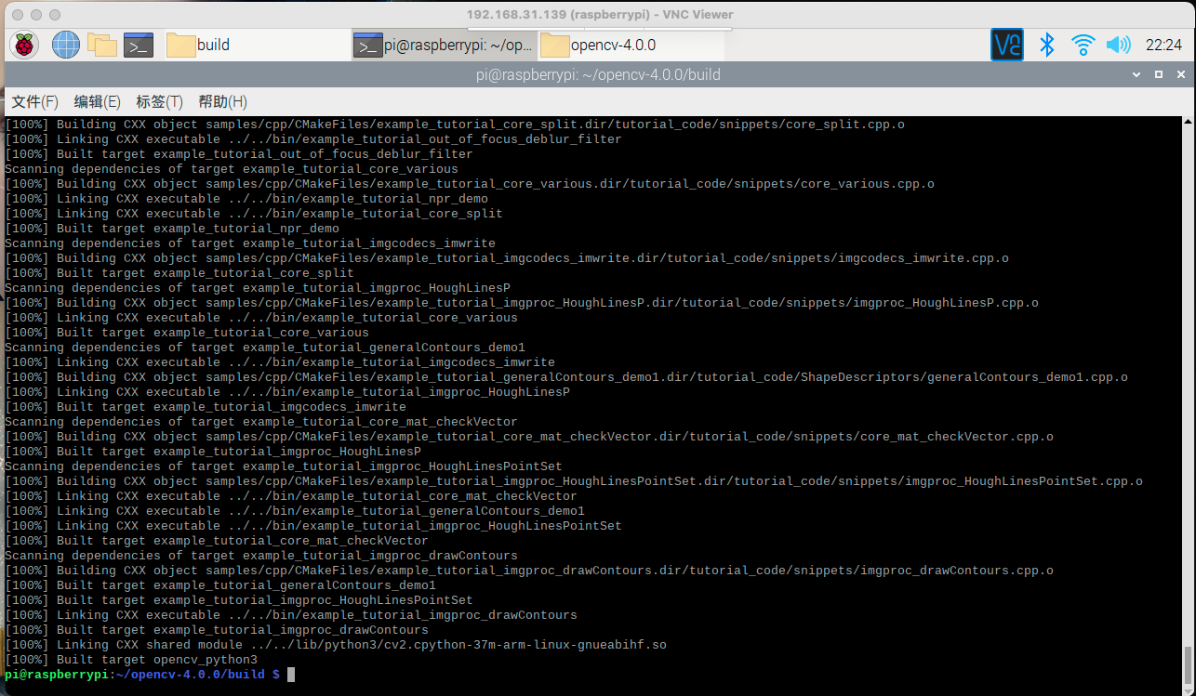This screenshot has height=696, width=1196.
Task: Minimize the terminal window with the chevron button
Action: (x=1136, y=74)
